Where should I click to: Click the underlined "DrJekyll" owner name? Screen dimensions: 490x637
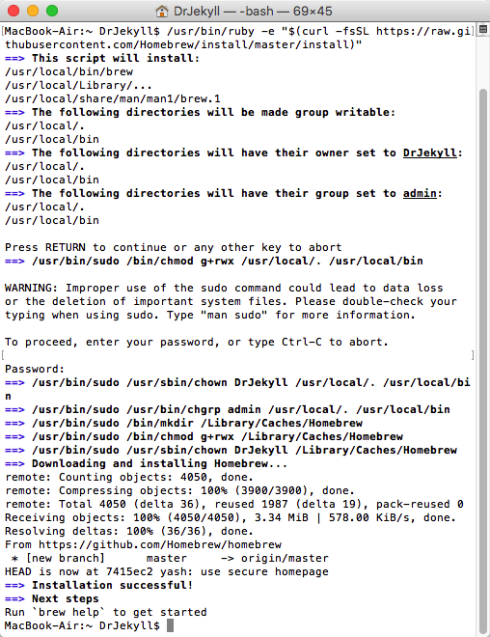pyautogui.click(x=430, y=153)
